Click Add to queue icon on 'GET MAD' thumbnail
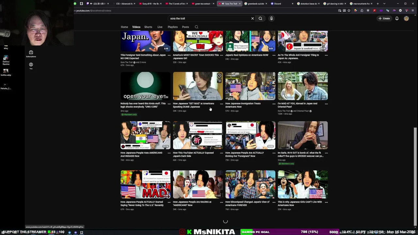The width and height of the screenshot is (418, 235). 219,81
